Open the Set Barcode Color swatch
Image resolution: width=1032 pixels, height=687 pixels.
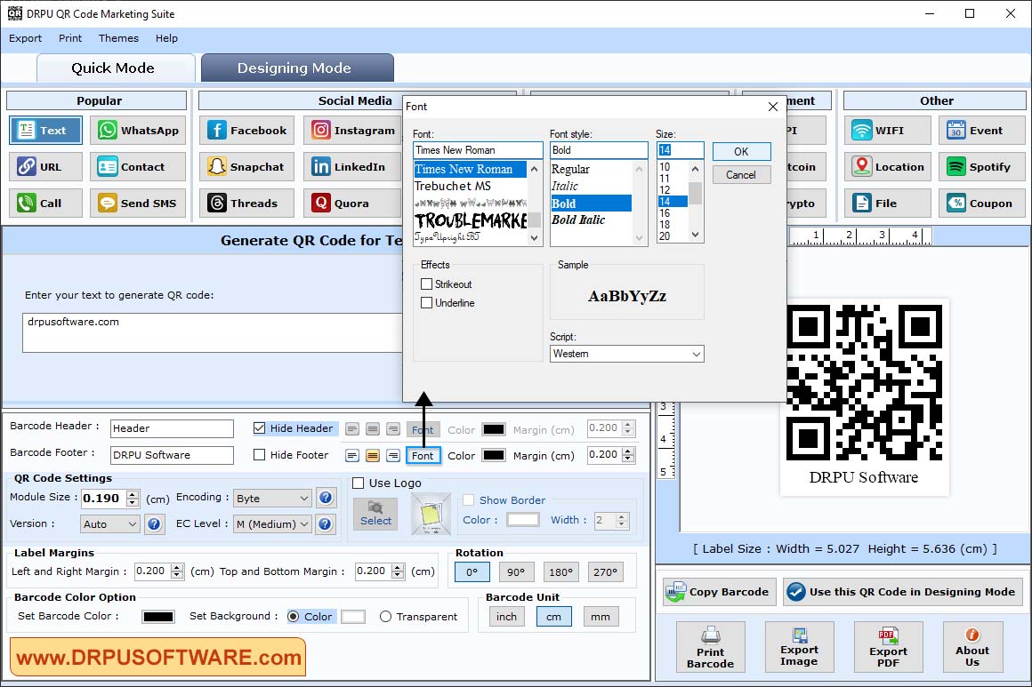[x=158, y=617]
